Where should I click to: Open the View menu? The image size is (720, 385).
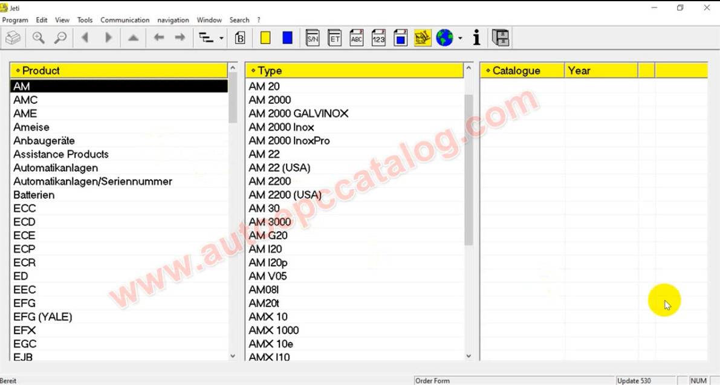(x=62, y=20)
